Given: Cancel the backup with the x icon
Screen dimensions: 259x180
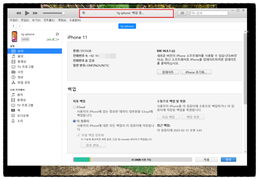Looking at the screenshot, I should tap(84, 13).
